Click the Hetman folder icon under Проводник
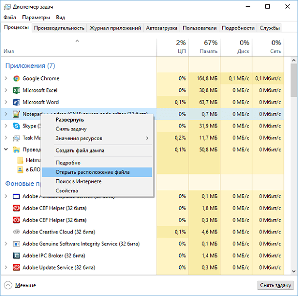 tap(20, 160)
